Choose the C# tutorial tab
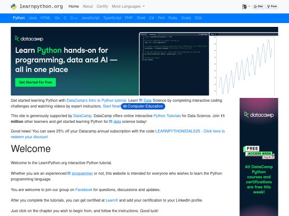289x216 pixels. (x=152, y=18)
